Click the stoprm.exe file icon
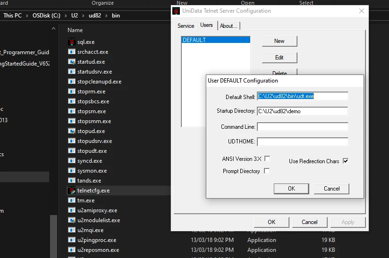 pyautogui.click(x=72, y=92)
